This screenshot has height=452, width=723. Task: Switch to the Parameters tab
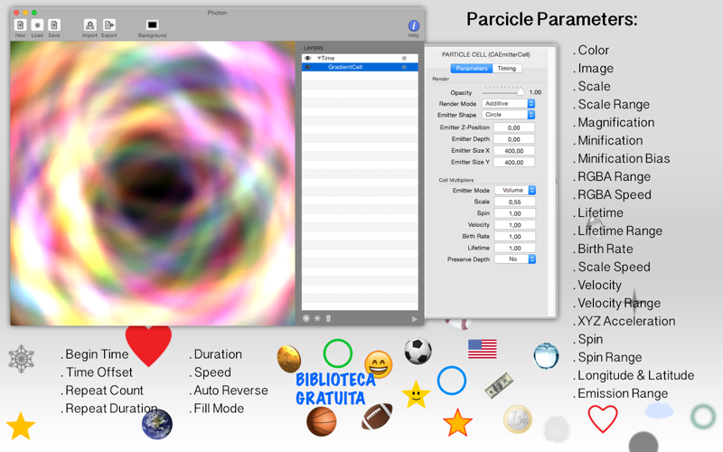pyautogui.click(x=472, y=69)
